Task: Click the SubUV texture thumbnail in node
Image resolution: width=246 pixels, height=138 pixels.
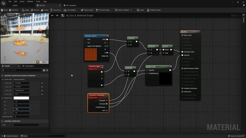Action: [91, 54]
